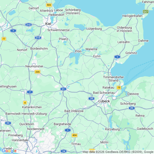
Task: Select the Neumünster city label
Action: pos(34,66)
